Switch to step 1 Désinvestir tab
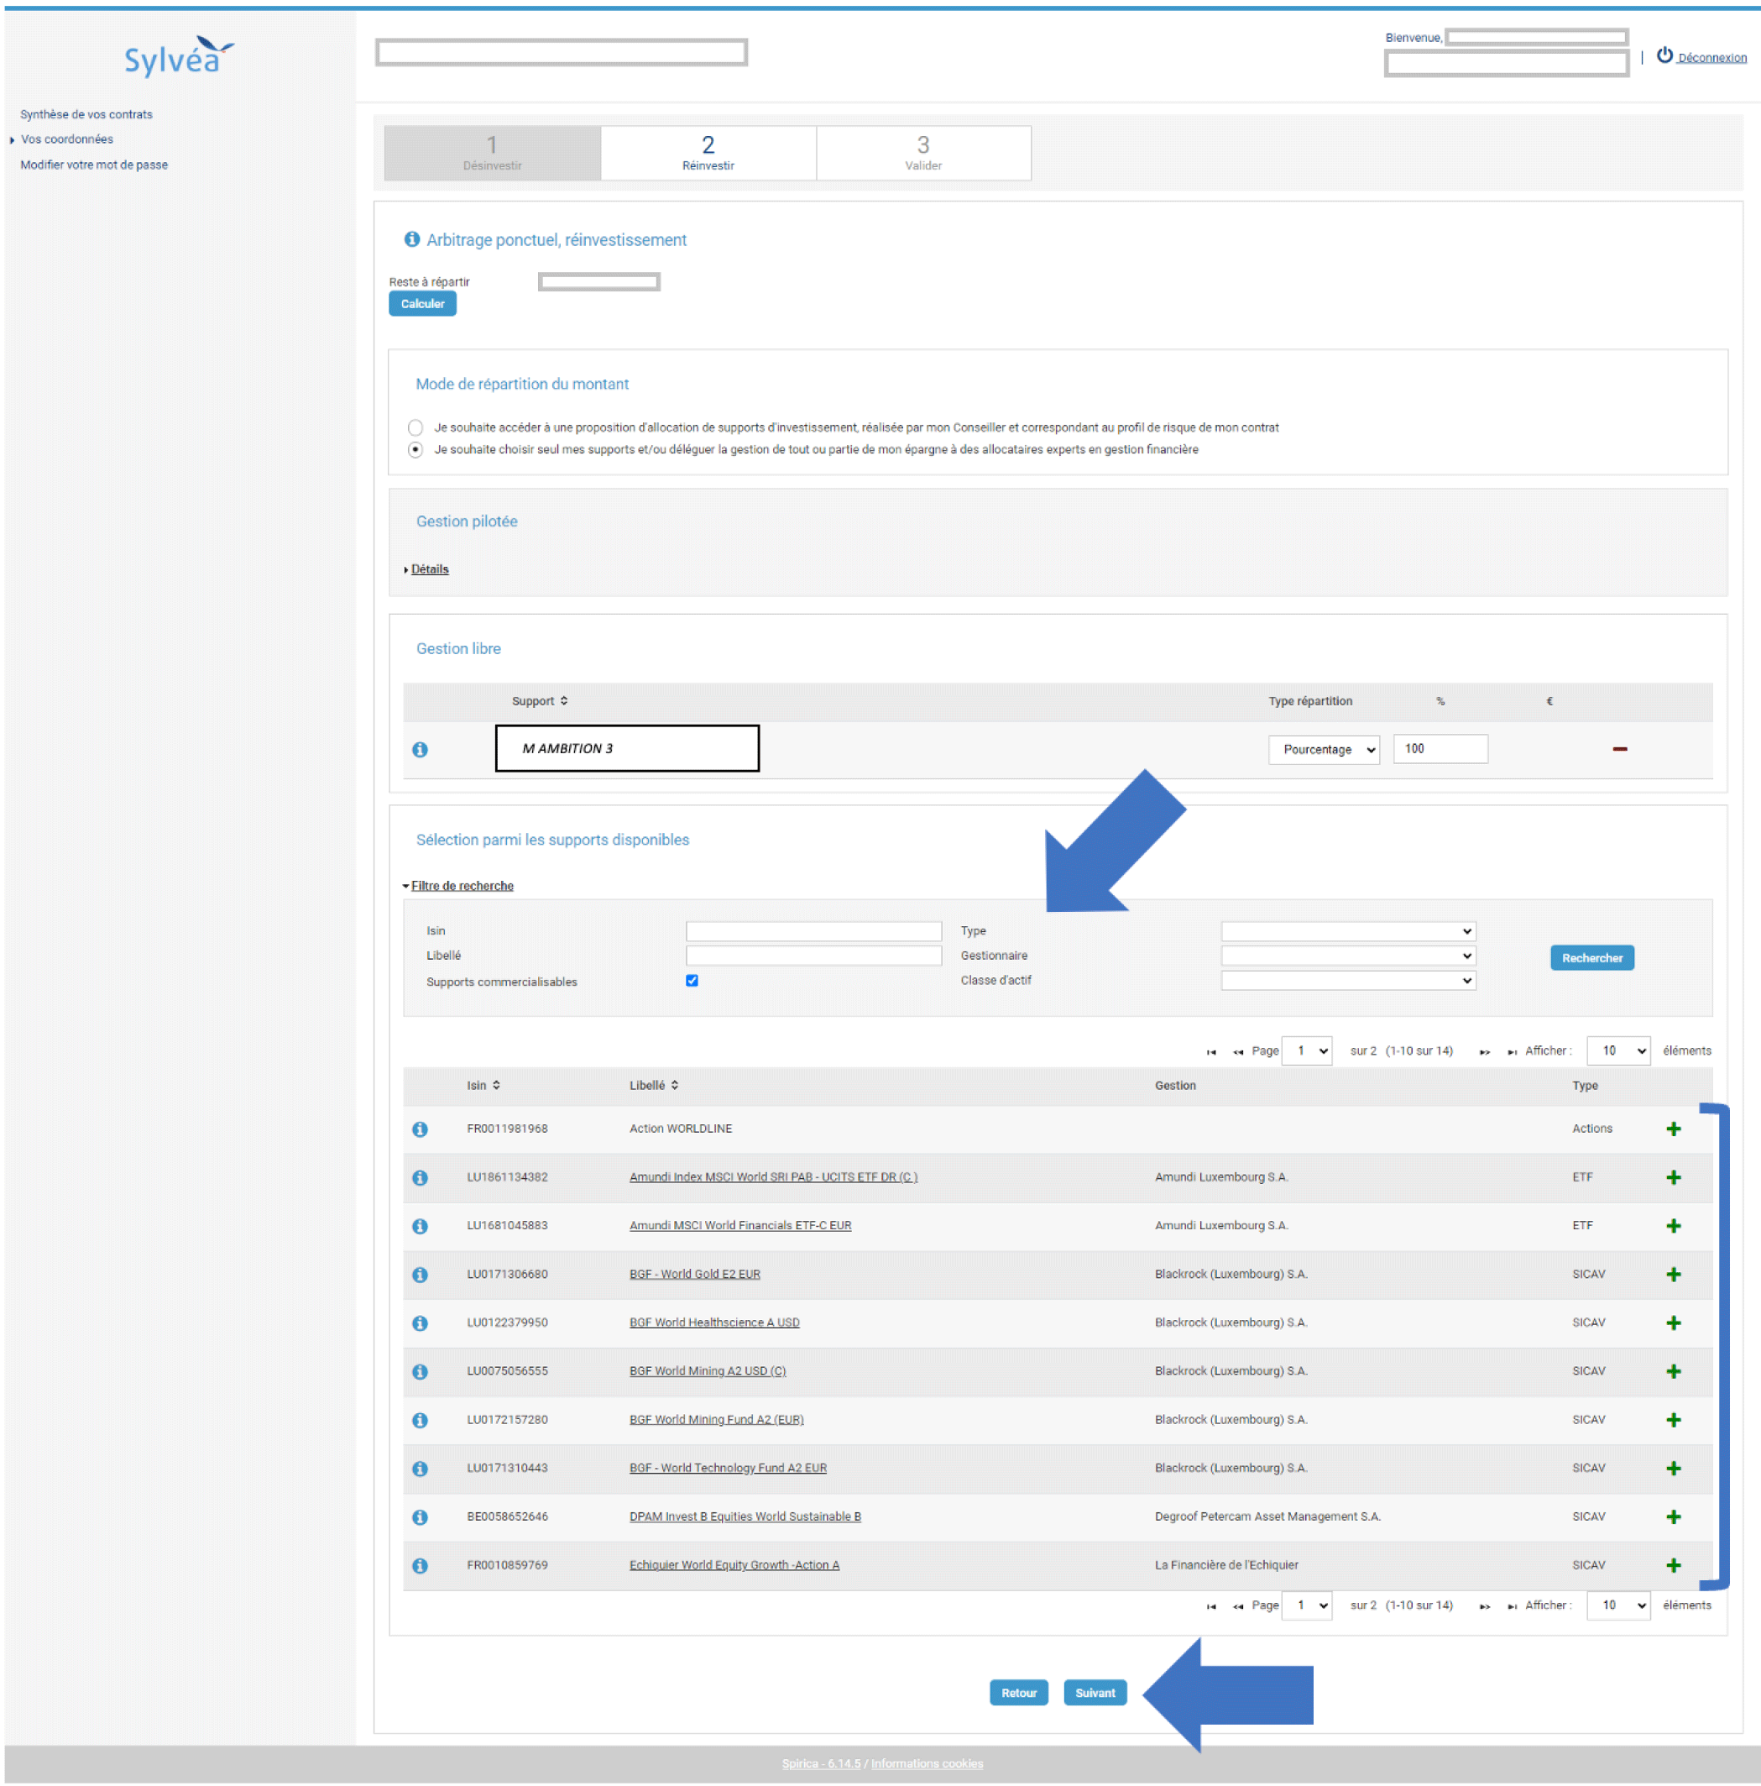The width and height of the screenshot is (1761, 1786). point(493,154)
